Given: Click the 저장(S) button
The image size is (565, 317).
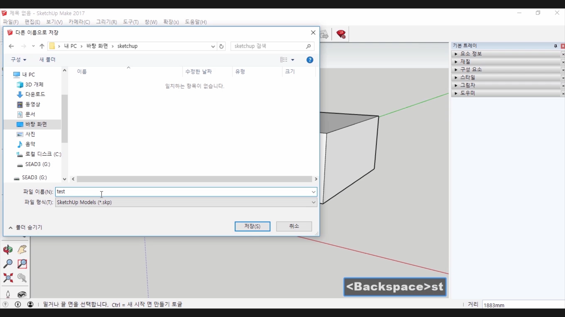Looking at the screenshot, I should (252, 226).
